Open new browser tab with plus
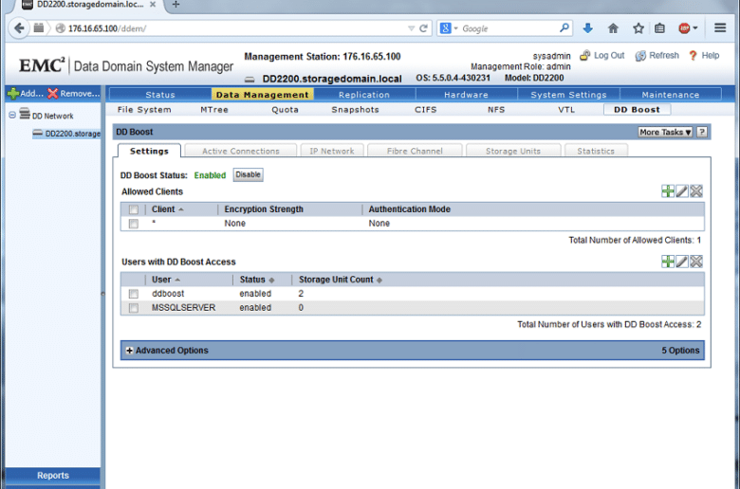The width and height of the screenshot is (740, 489). pyautogui.click(x=176, y=4)
